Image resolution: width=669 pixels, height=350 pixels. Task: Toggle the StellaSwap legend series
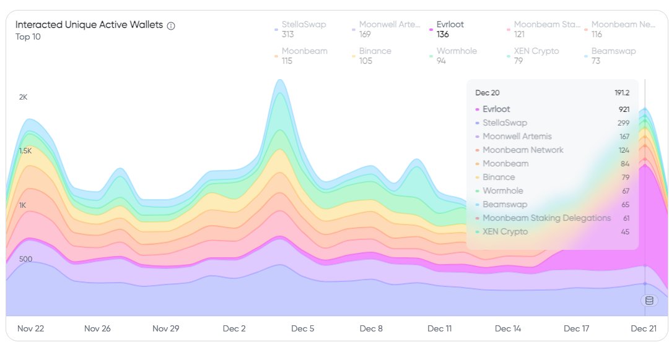pyautogui.click(x=301, y=30)
